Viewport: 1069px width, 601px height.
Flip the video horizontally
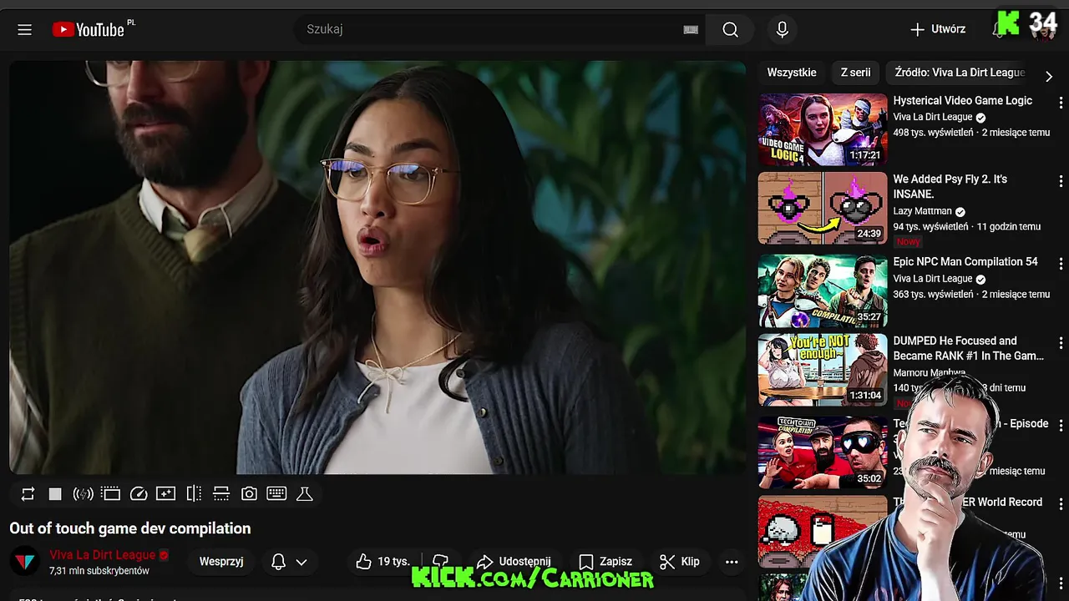click(194, 494)
